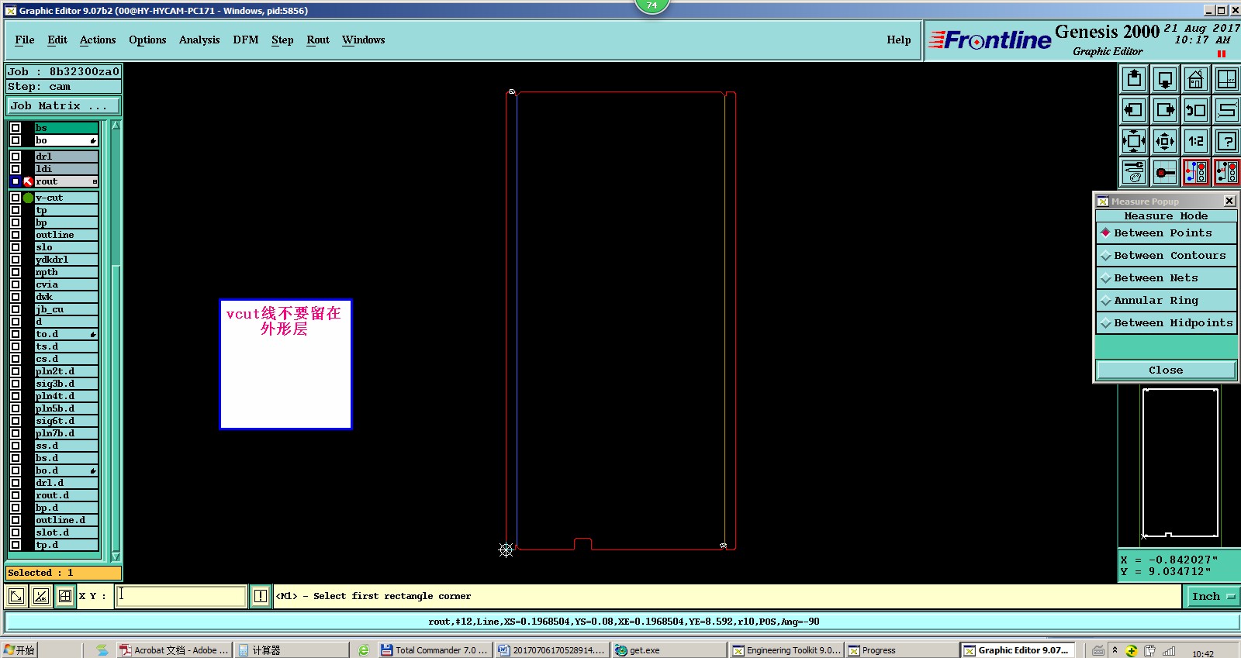Toggle display checkbox for layer ldi

point(16,169)
